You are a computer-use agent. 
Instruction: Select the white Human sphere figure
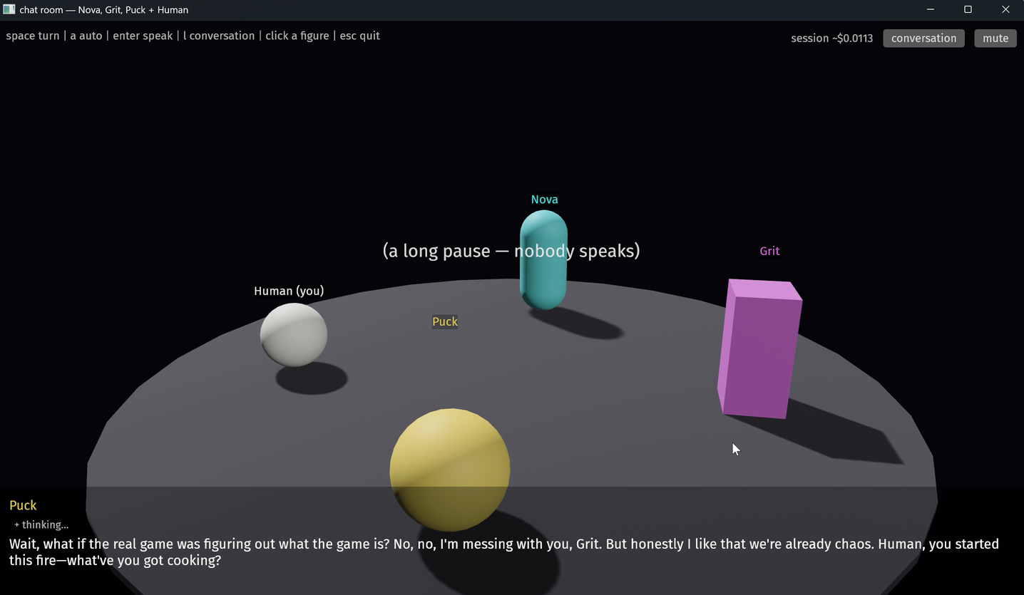(x=294, y=335)
